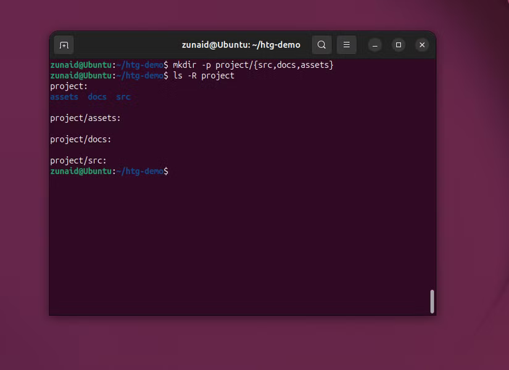Click the last empty prompt line
509x370 pixels.
[109, 171]
